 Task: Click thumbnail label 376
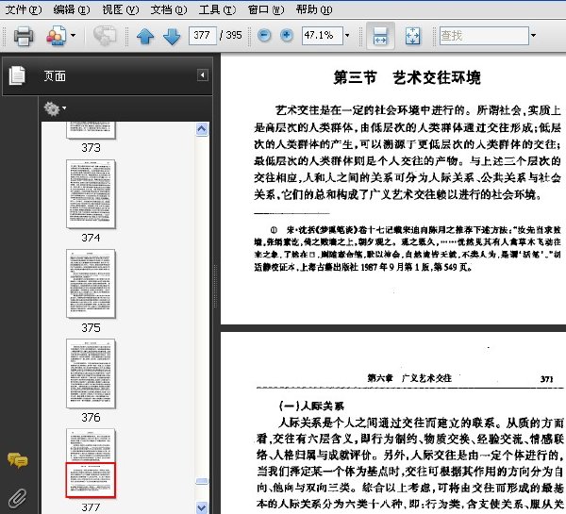pyautogui.click(x=91, y=417)
